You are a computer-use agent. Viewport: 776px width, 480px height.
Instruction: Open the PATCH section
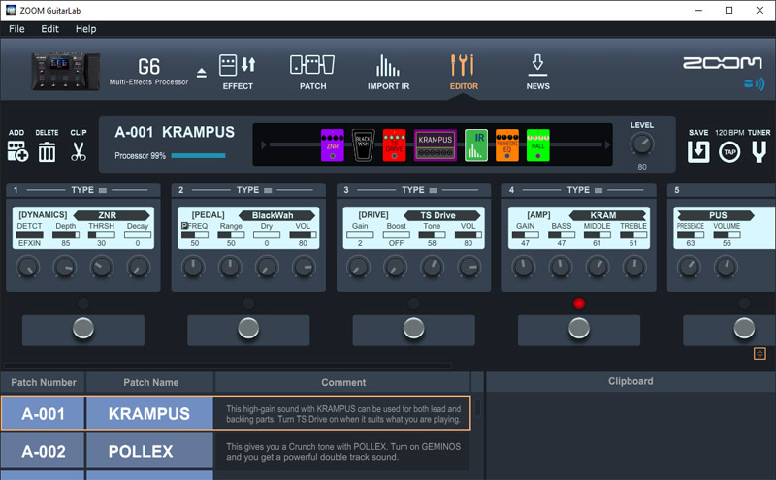click(x=312, y=73)
